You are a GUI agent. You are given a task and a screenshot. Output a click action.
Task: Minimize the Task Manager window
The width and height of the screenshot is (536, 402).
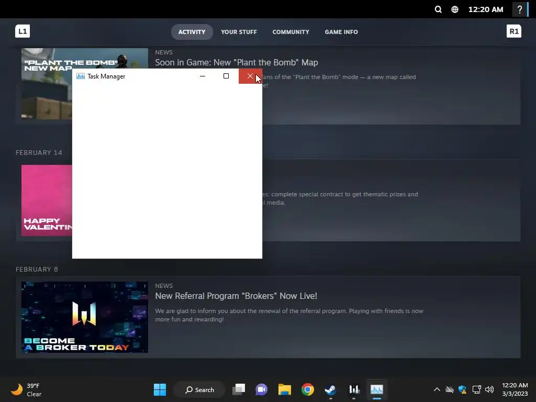(203, 76)
